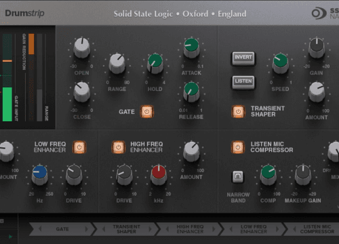Click the LISTEN button

pyautogui.click(x=243, y=82)
